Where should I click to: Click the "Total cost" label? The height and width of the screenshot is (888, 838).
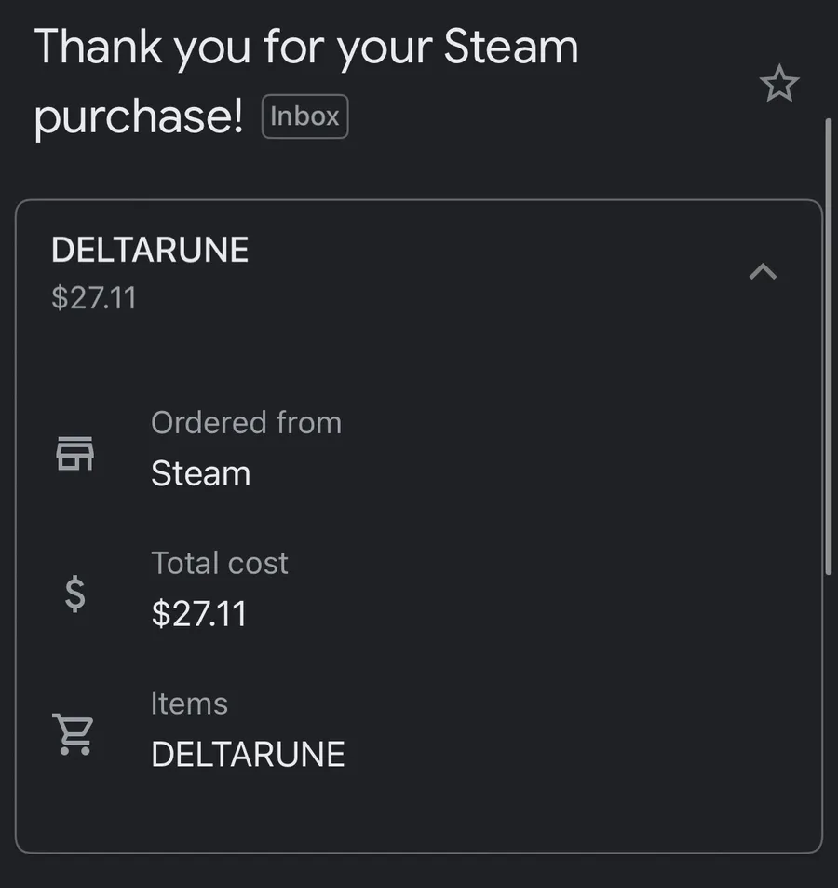tap(220, 563)
